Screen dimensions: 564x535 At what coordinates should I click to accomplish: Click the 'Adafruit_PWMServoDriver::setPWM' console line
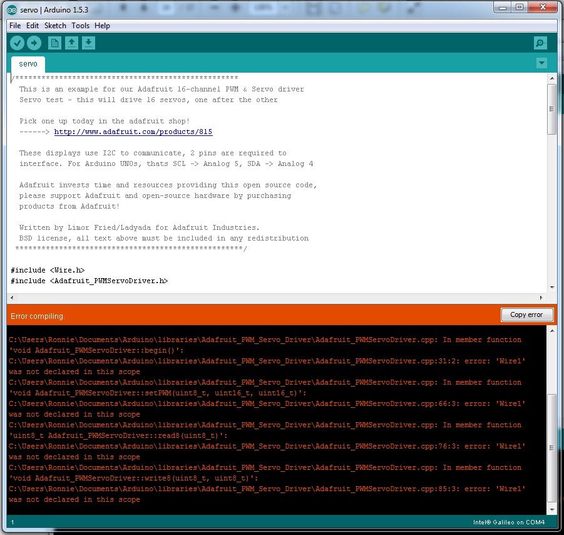[158, 393]
